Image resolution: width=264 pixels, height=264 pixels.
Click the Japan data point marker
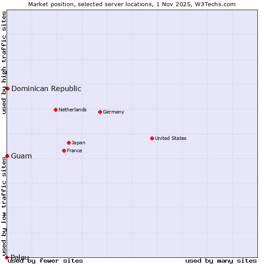click(x=69, y=143)
